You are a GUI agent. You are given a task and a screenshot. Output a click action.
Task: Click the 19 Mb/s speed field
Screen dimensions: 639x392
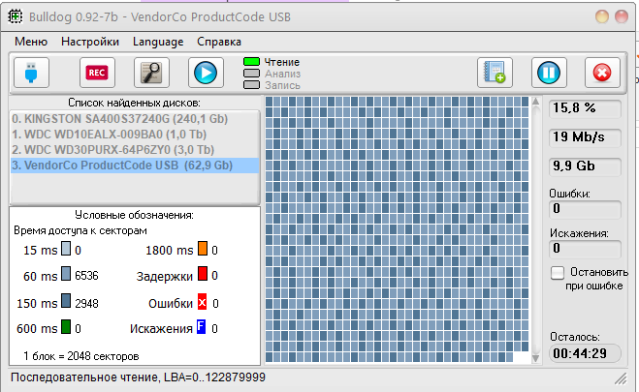(x=586, y=137)
